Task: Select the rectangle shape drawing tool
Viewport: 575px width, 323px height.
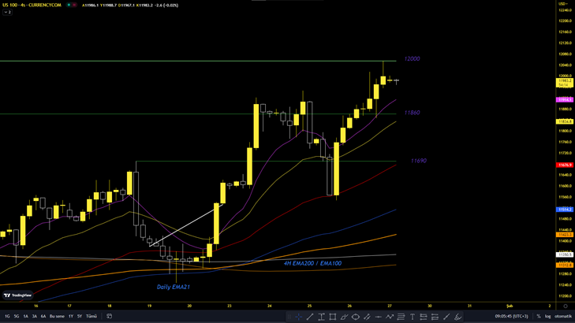Action: [333, 317]
